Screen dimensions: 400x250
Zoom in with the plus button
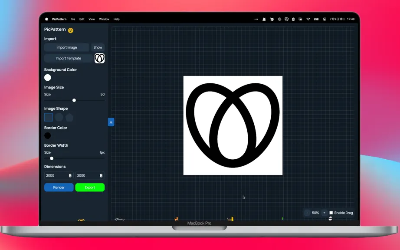(x=324, y=213)
